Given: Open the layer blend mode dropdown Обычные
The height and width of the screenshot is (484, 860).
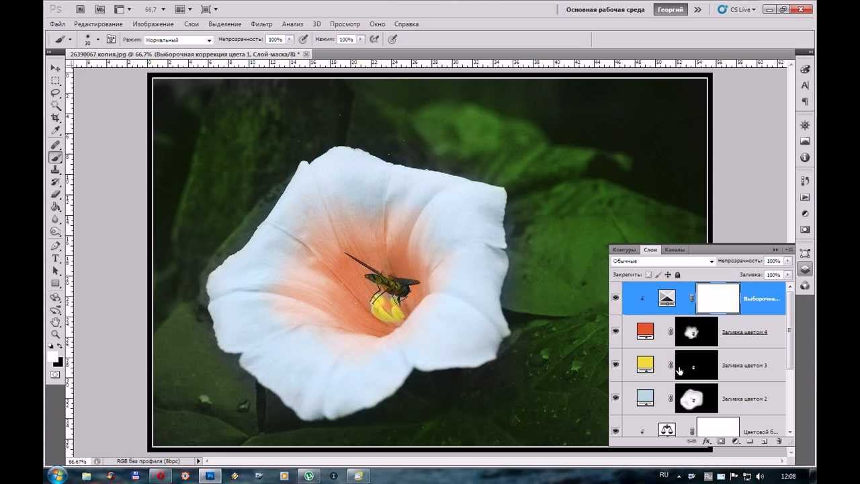Looking at the screenshot, I should 662,261.
